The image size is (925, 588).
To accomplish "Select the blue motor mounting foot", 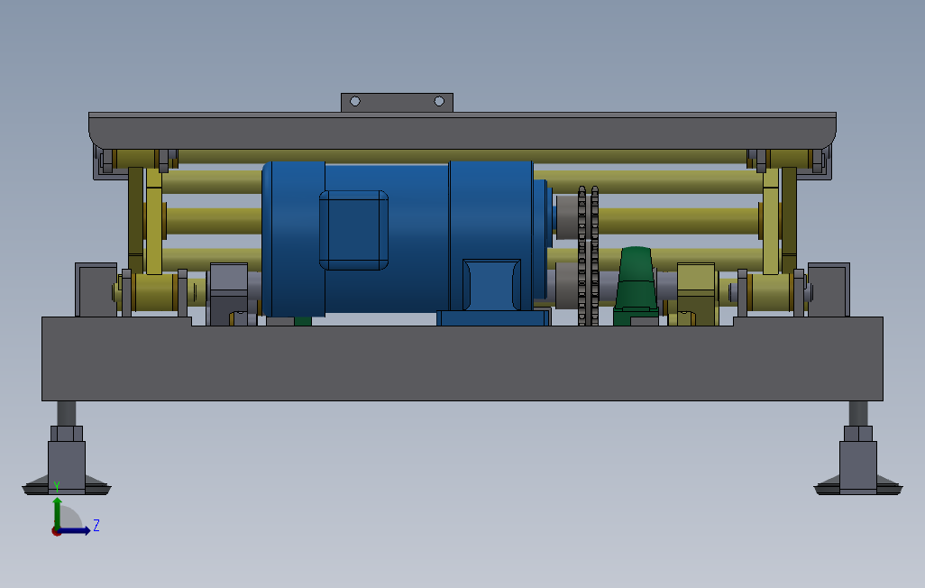I will coord(493,318).
